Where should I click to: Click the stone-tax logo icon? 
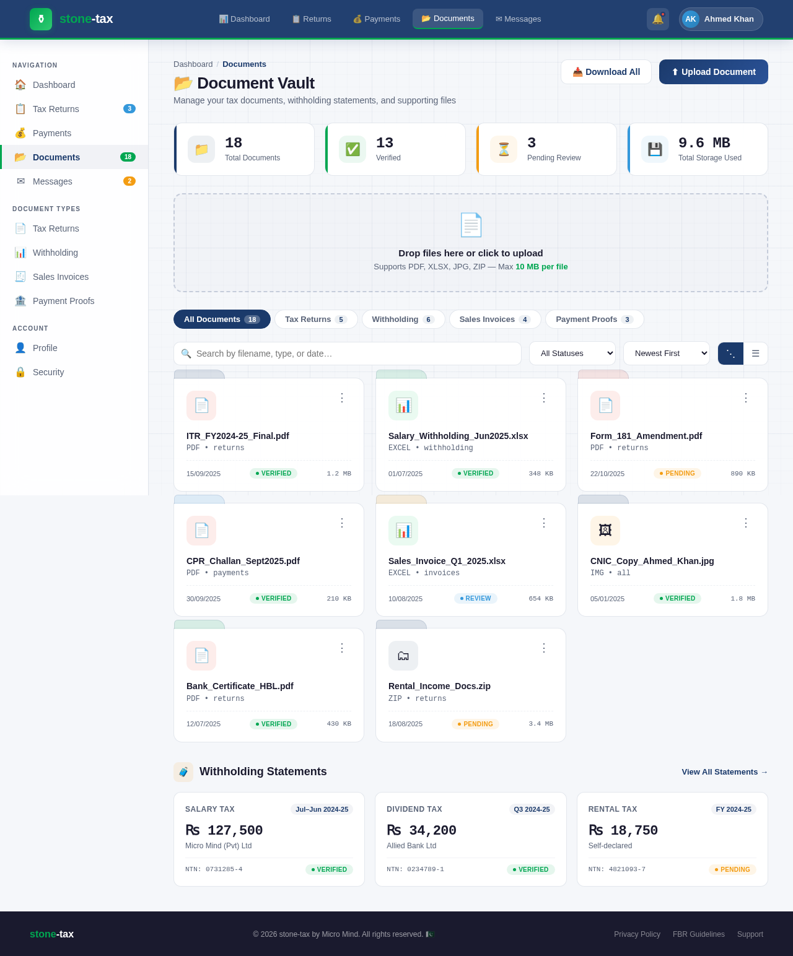(x=40, y=19)
